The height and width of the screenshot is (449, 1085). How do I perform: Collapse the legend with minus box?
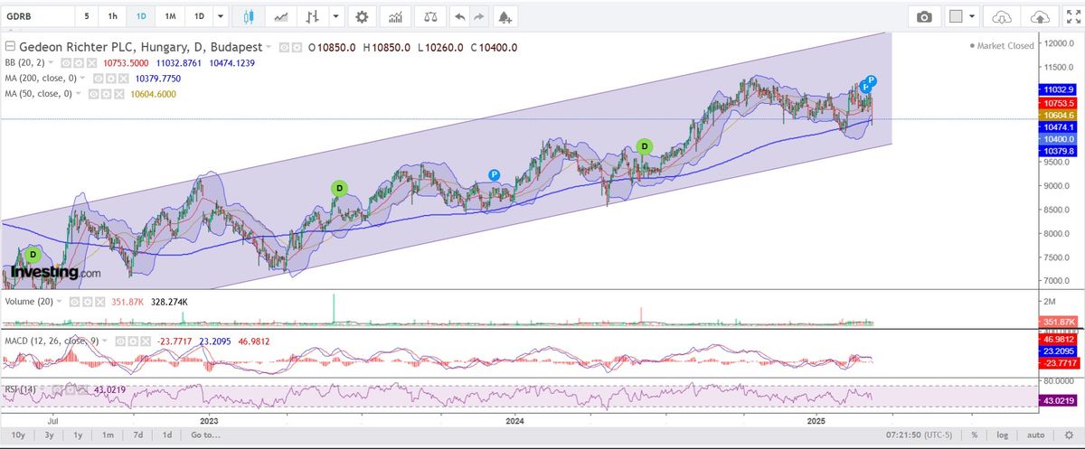point(10,47)
